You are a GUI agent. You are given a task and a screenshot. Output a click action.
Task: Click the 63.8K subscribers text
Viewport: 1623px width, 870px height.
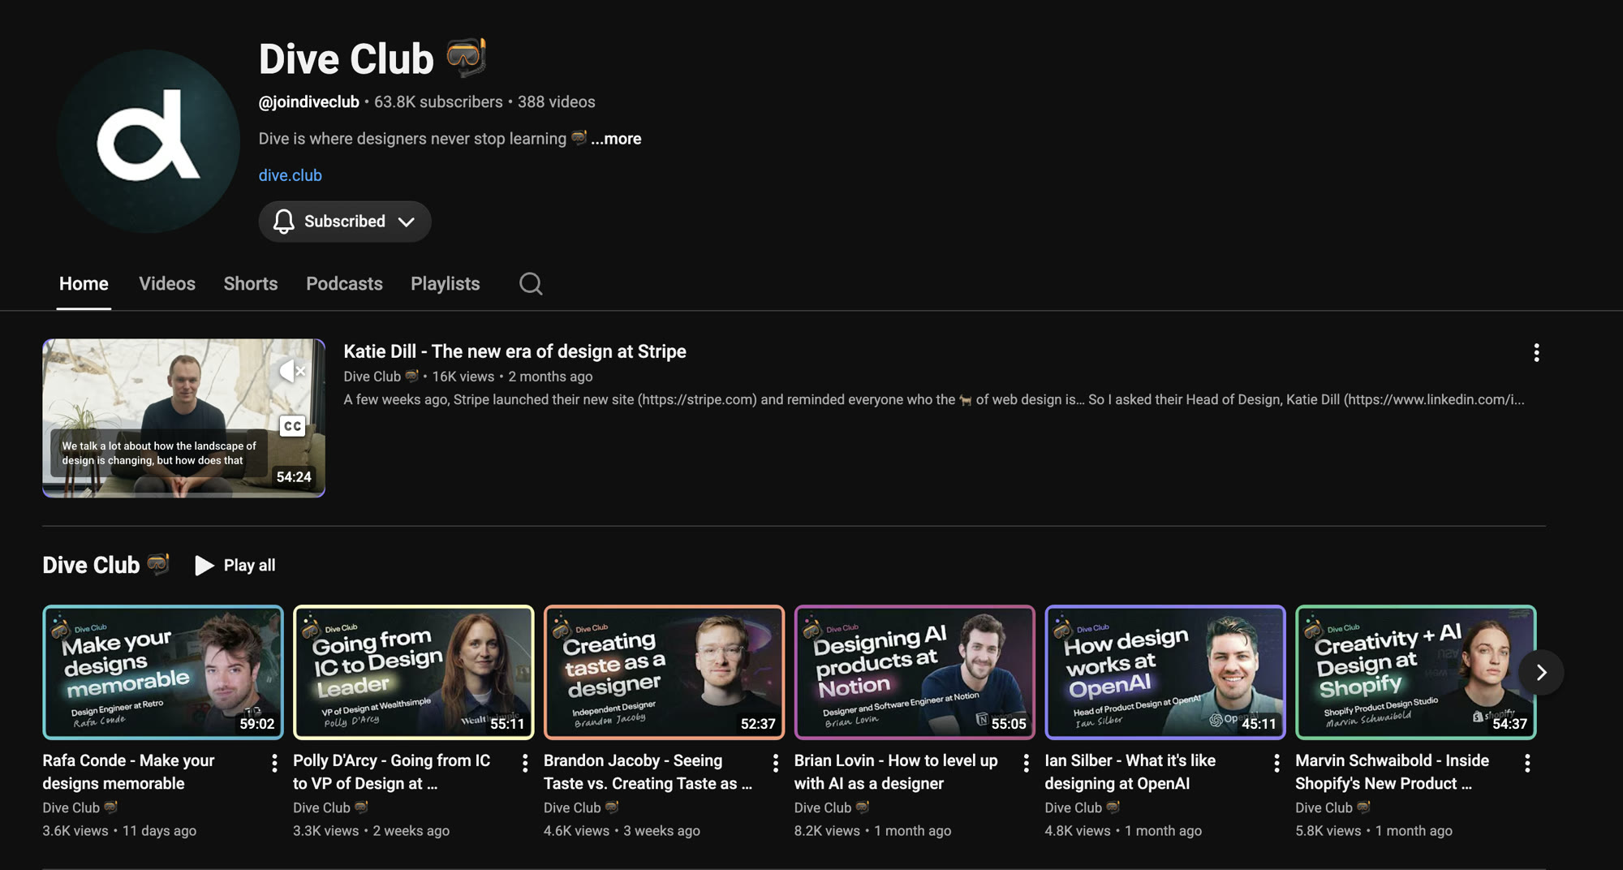point(438,102)
